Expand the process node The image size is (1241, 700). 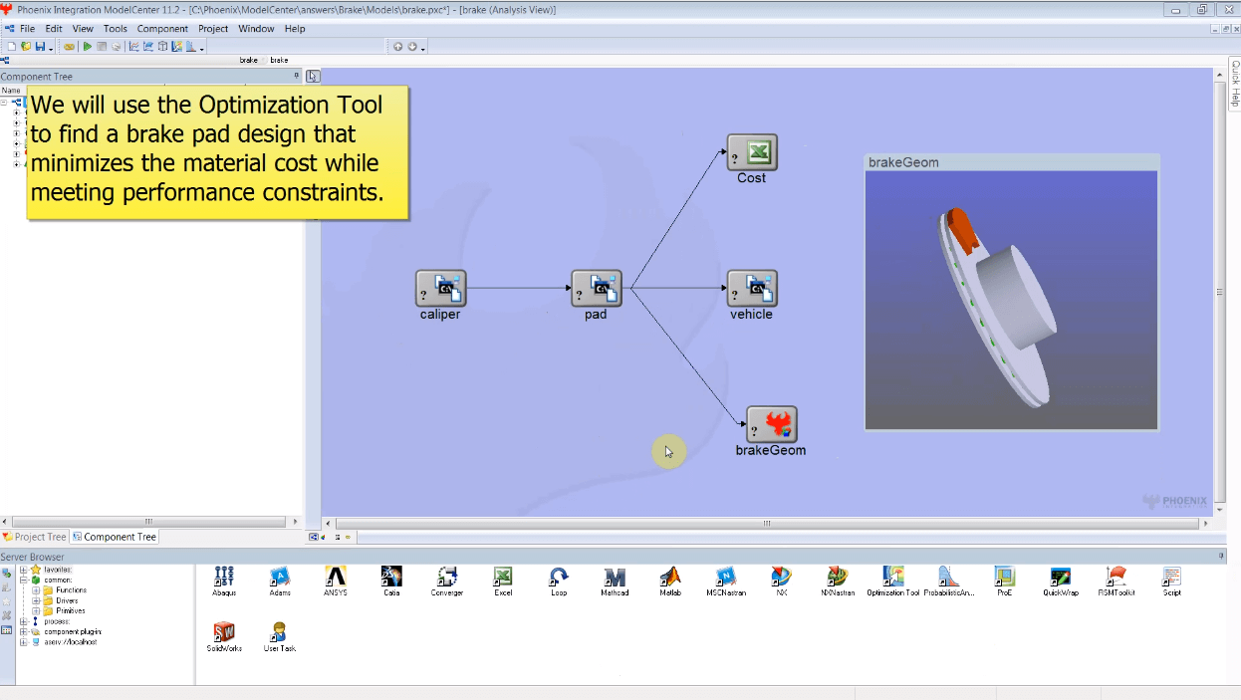click(x=23, y=621)
